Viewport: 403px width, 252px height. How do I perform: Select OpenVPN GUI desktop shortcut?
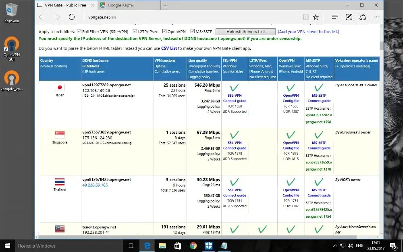pos(12,49)
